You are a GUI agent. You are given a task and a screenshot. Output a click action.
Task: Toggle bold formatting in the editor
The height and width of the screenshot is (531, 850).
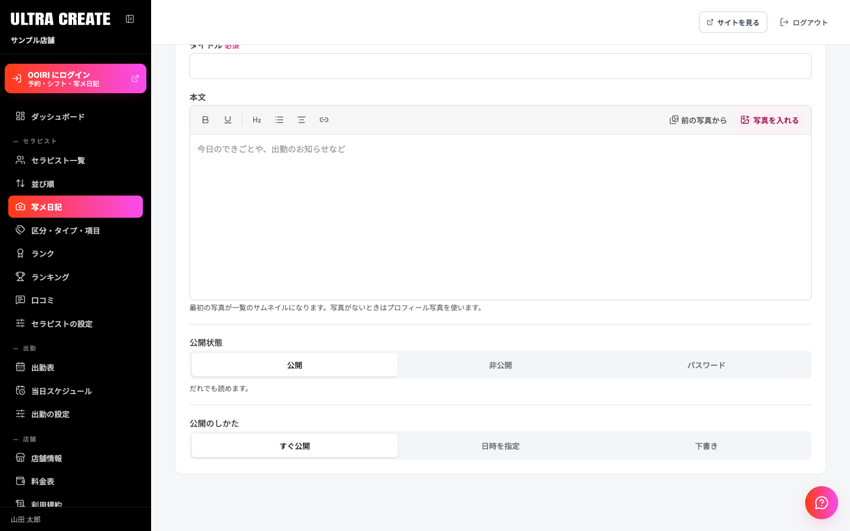[x=205, y=120]
